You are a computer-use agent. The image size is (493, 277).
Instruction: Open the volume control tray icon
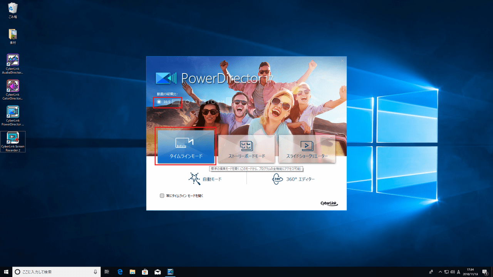point(453,272)
